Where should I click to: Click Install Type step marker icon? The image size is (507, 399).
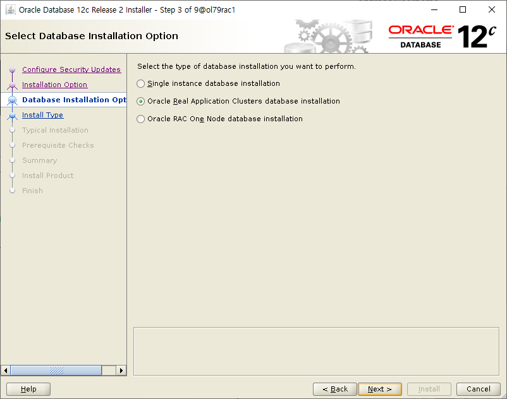click(x=12, y=116)
